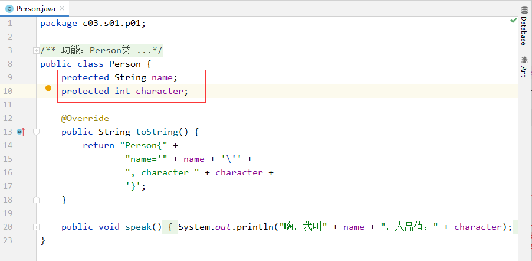Click 'package' keyword on line 1
Image resolution: width=532 pixels, height=261 pixels.
tap(59, 24)
